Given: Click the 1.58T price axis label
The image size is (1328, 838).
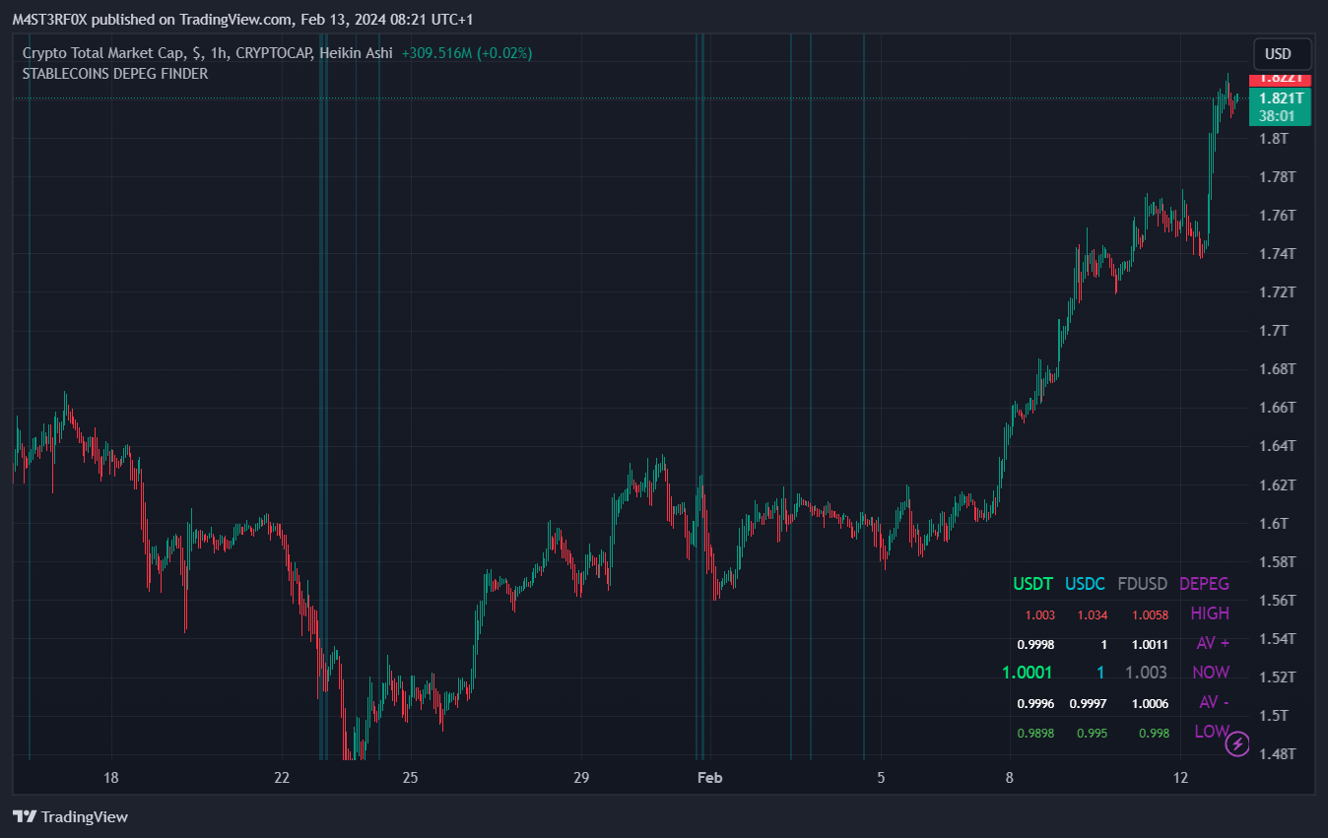Looking at the screenshot, I should tap(1277, 561).
